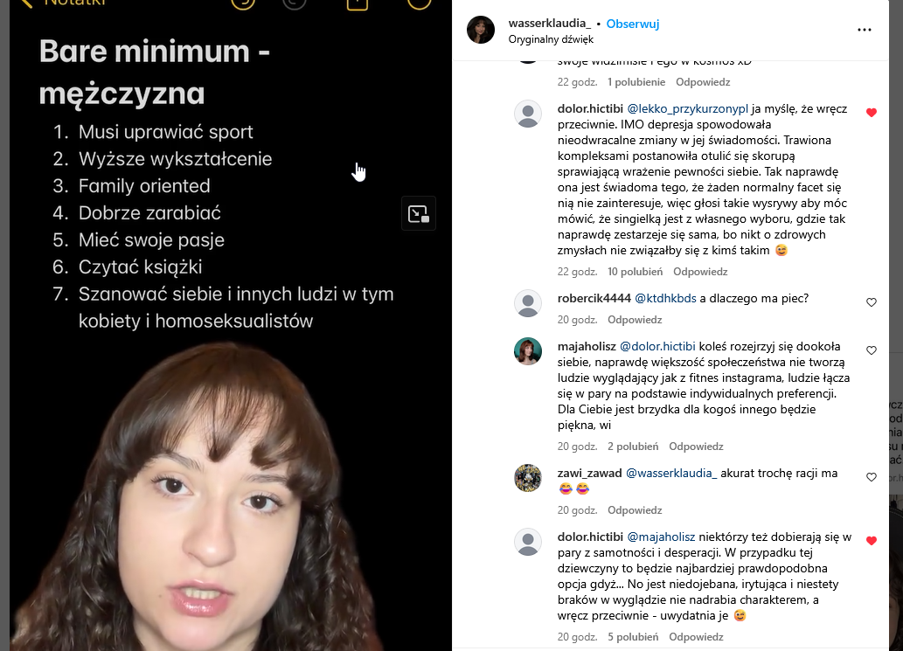
Task: Open wasserklaudia_ profile avatar in header
Action: click(x=480, y=30)
